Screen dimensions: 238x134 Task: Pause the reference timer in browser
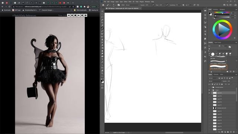point(72,15)
